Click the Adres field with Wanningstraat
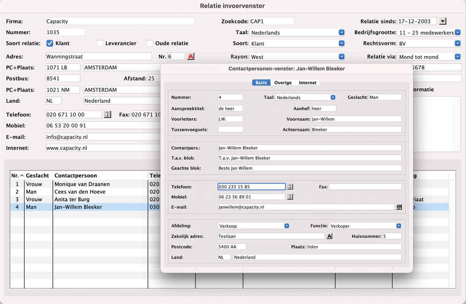The width and height of the screenshot is (466, 304). (x=99, y=56)
